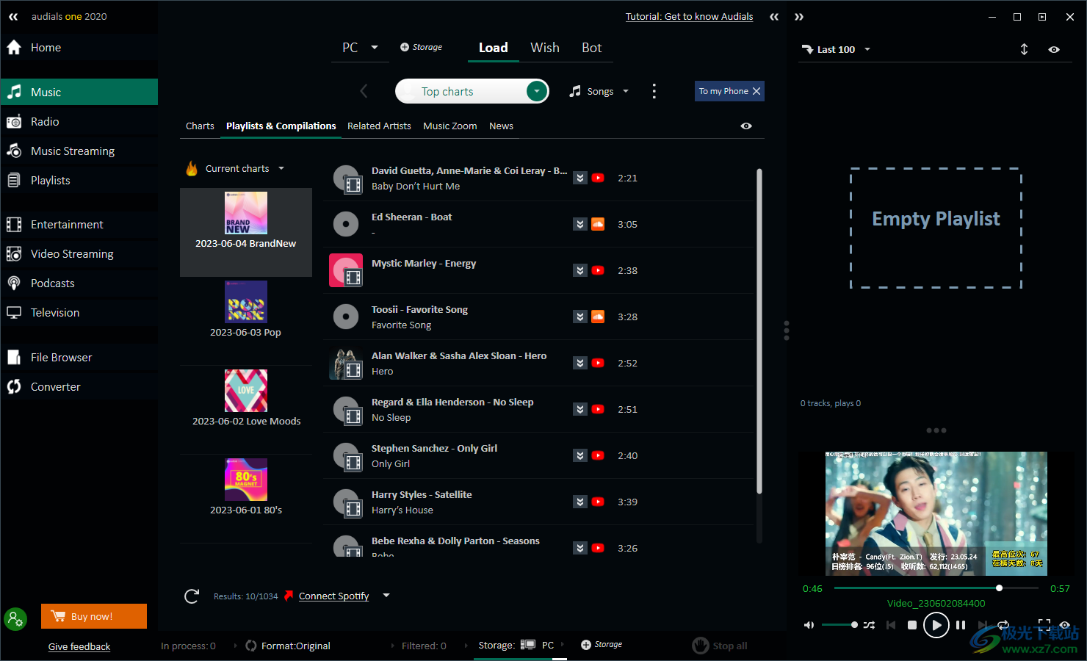
Task: Open the Last 100 playlist dropdown
Action: 867,49
